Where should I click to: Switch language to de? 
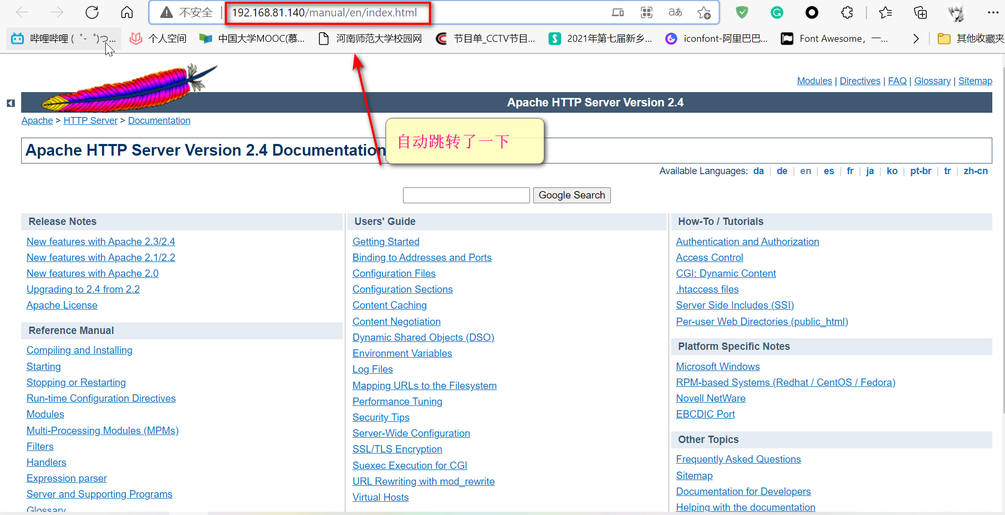(x=782, y=171)
